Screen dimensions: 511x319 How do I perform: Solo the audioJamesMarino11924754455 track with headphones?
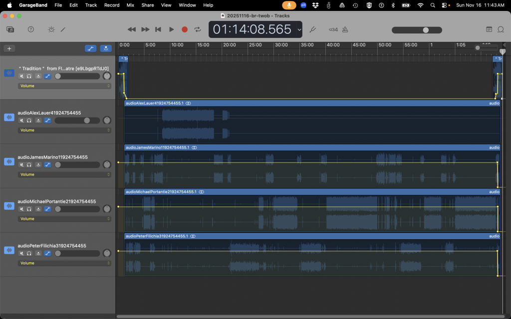[29, 165]
